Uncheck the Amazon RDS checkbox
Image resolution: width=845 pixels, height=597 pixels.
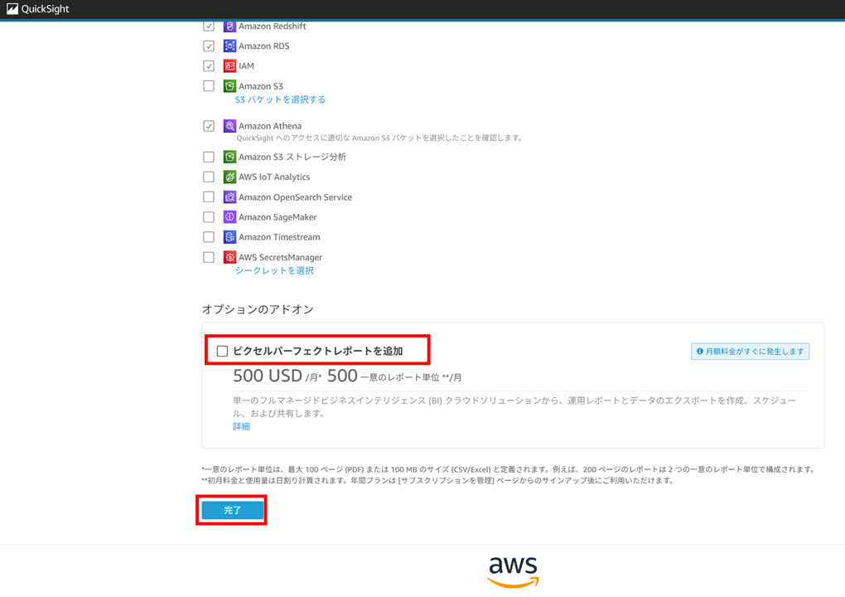(209, 46)
